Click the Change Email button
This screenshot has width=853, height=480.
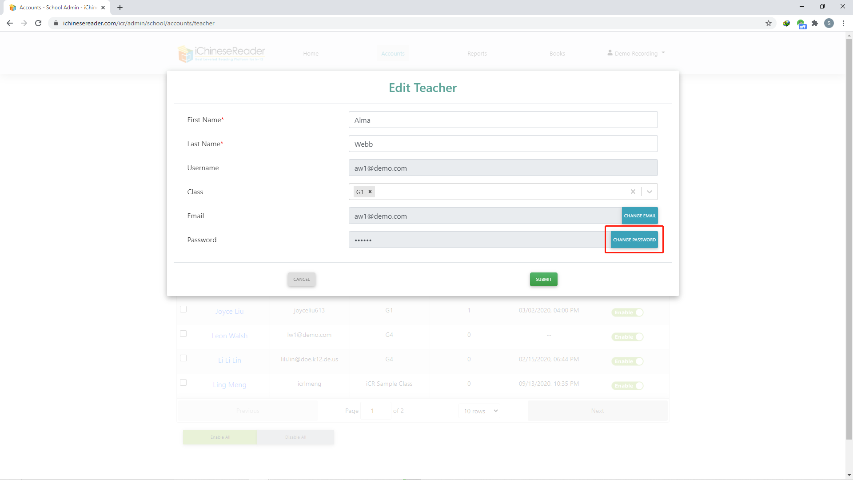coord(640,216)
